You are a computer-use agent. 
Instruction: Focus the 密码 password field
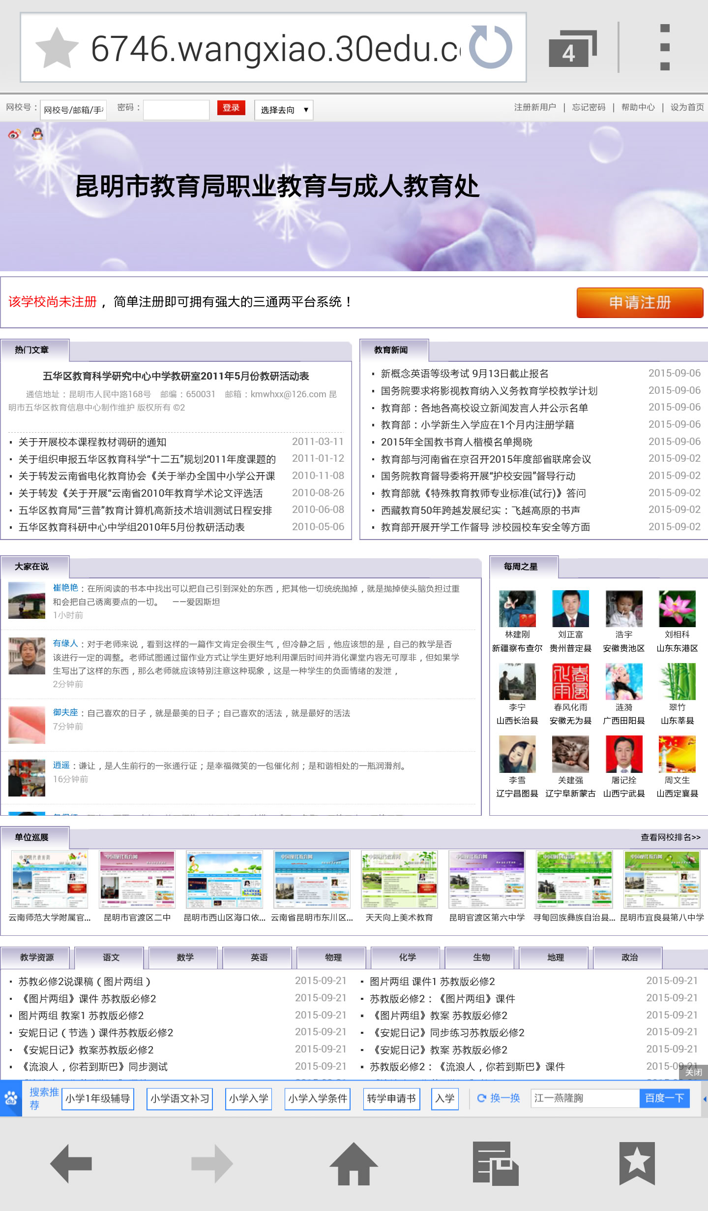[176, 110]
